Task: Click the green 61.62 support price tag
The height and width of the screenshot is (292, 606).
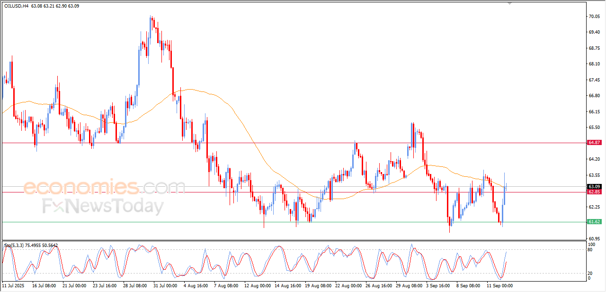Action: pos(594,222)
